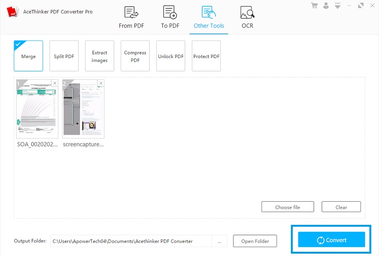Remove the SOA_0020202 file with its X
The height and width of the screenshot is (256, 379).
coord(55,83)
